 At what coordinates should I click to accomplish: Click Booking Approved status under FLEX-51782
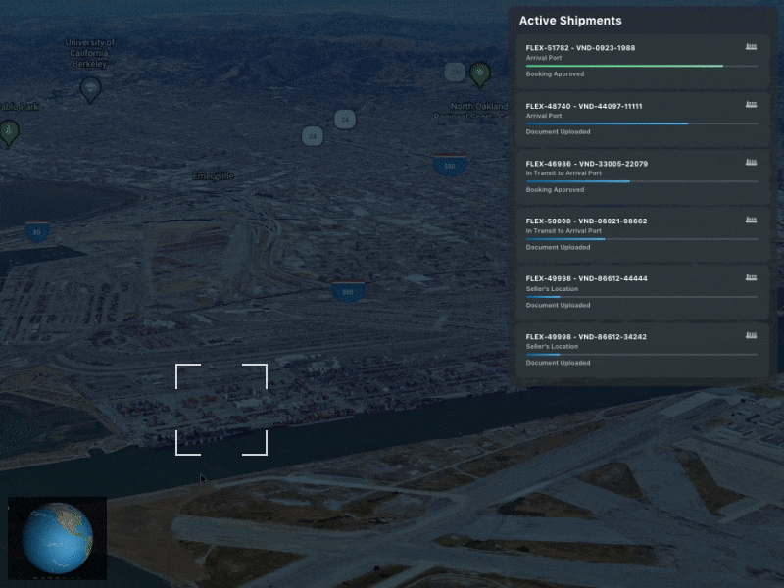555,74
